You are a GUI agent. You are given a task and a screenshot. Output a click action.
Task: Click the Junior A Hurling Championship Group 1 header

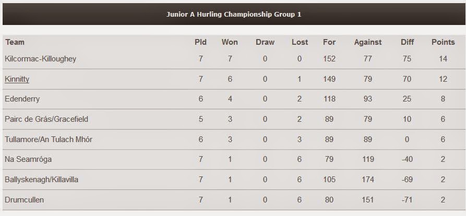[x=234, y=14]
